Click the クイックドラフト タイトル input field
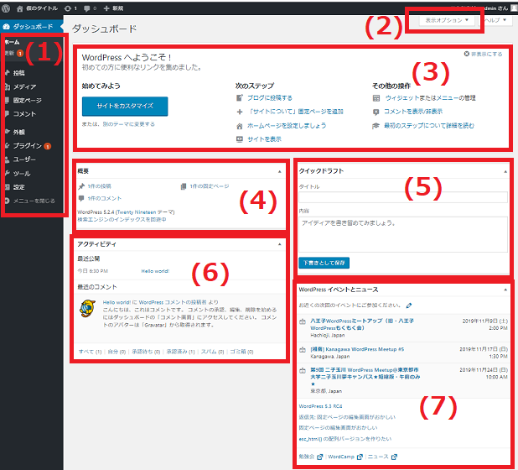This screenshot has height=470, width=518. [x=403, y=197]
